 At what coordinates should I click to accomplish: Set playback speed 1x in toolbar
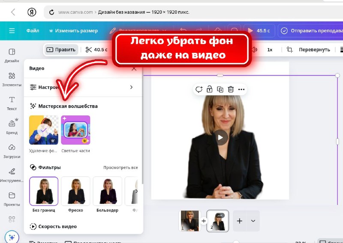[270, 50]
